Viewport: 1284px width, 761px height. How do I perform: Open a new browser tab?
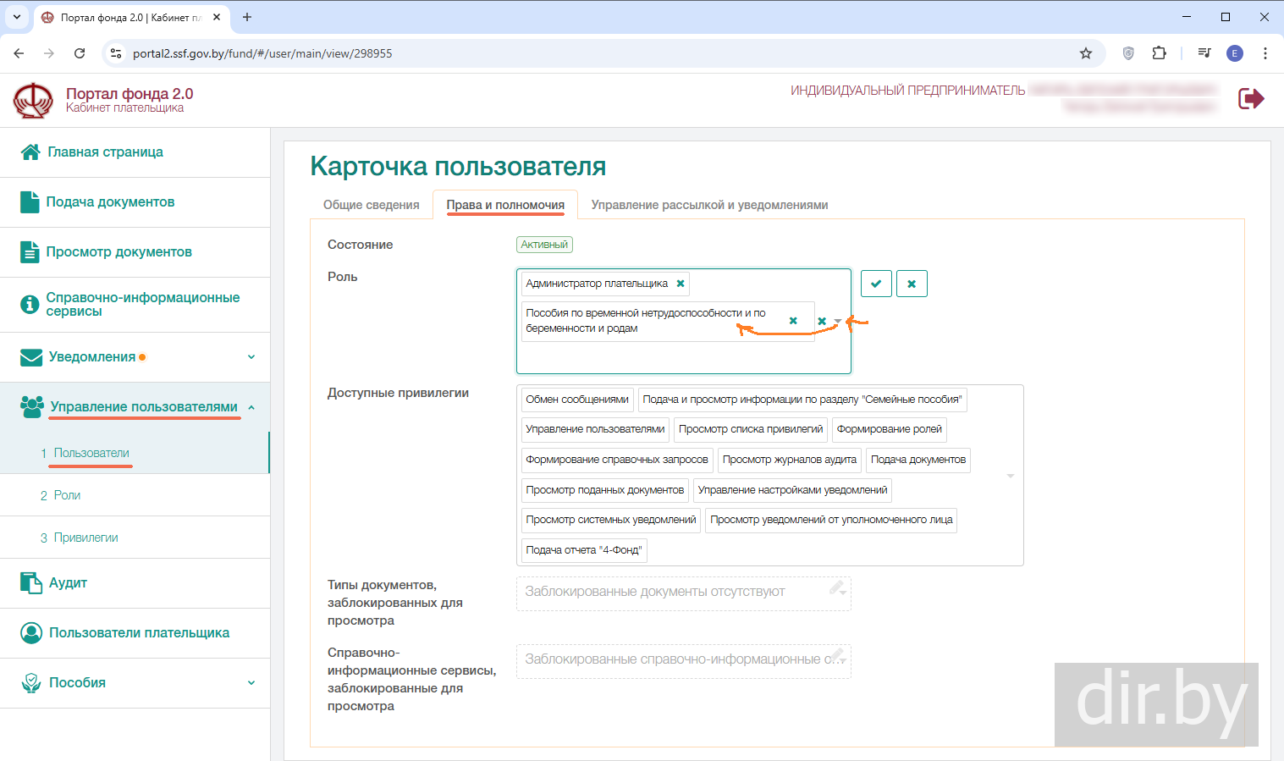coord(247,17)
